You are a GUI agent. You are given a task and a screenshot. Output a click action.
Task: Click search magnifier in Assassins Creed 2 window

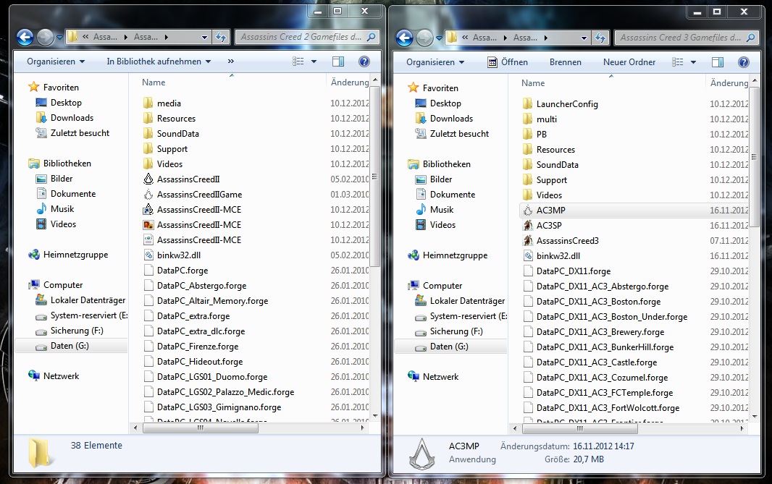(x=372, y=37)
